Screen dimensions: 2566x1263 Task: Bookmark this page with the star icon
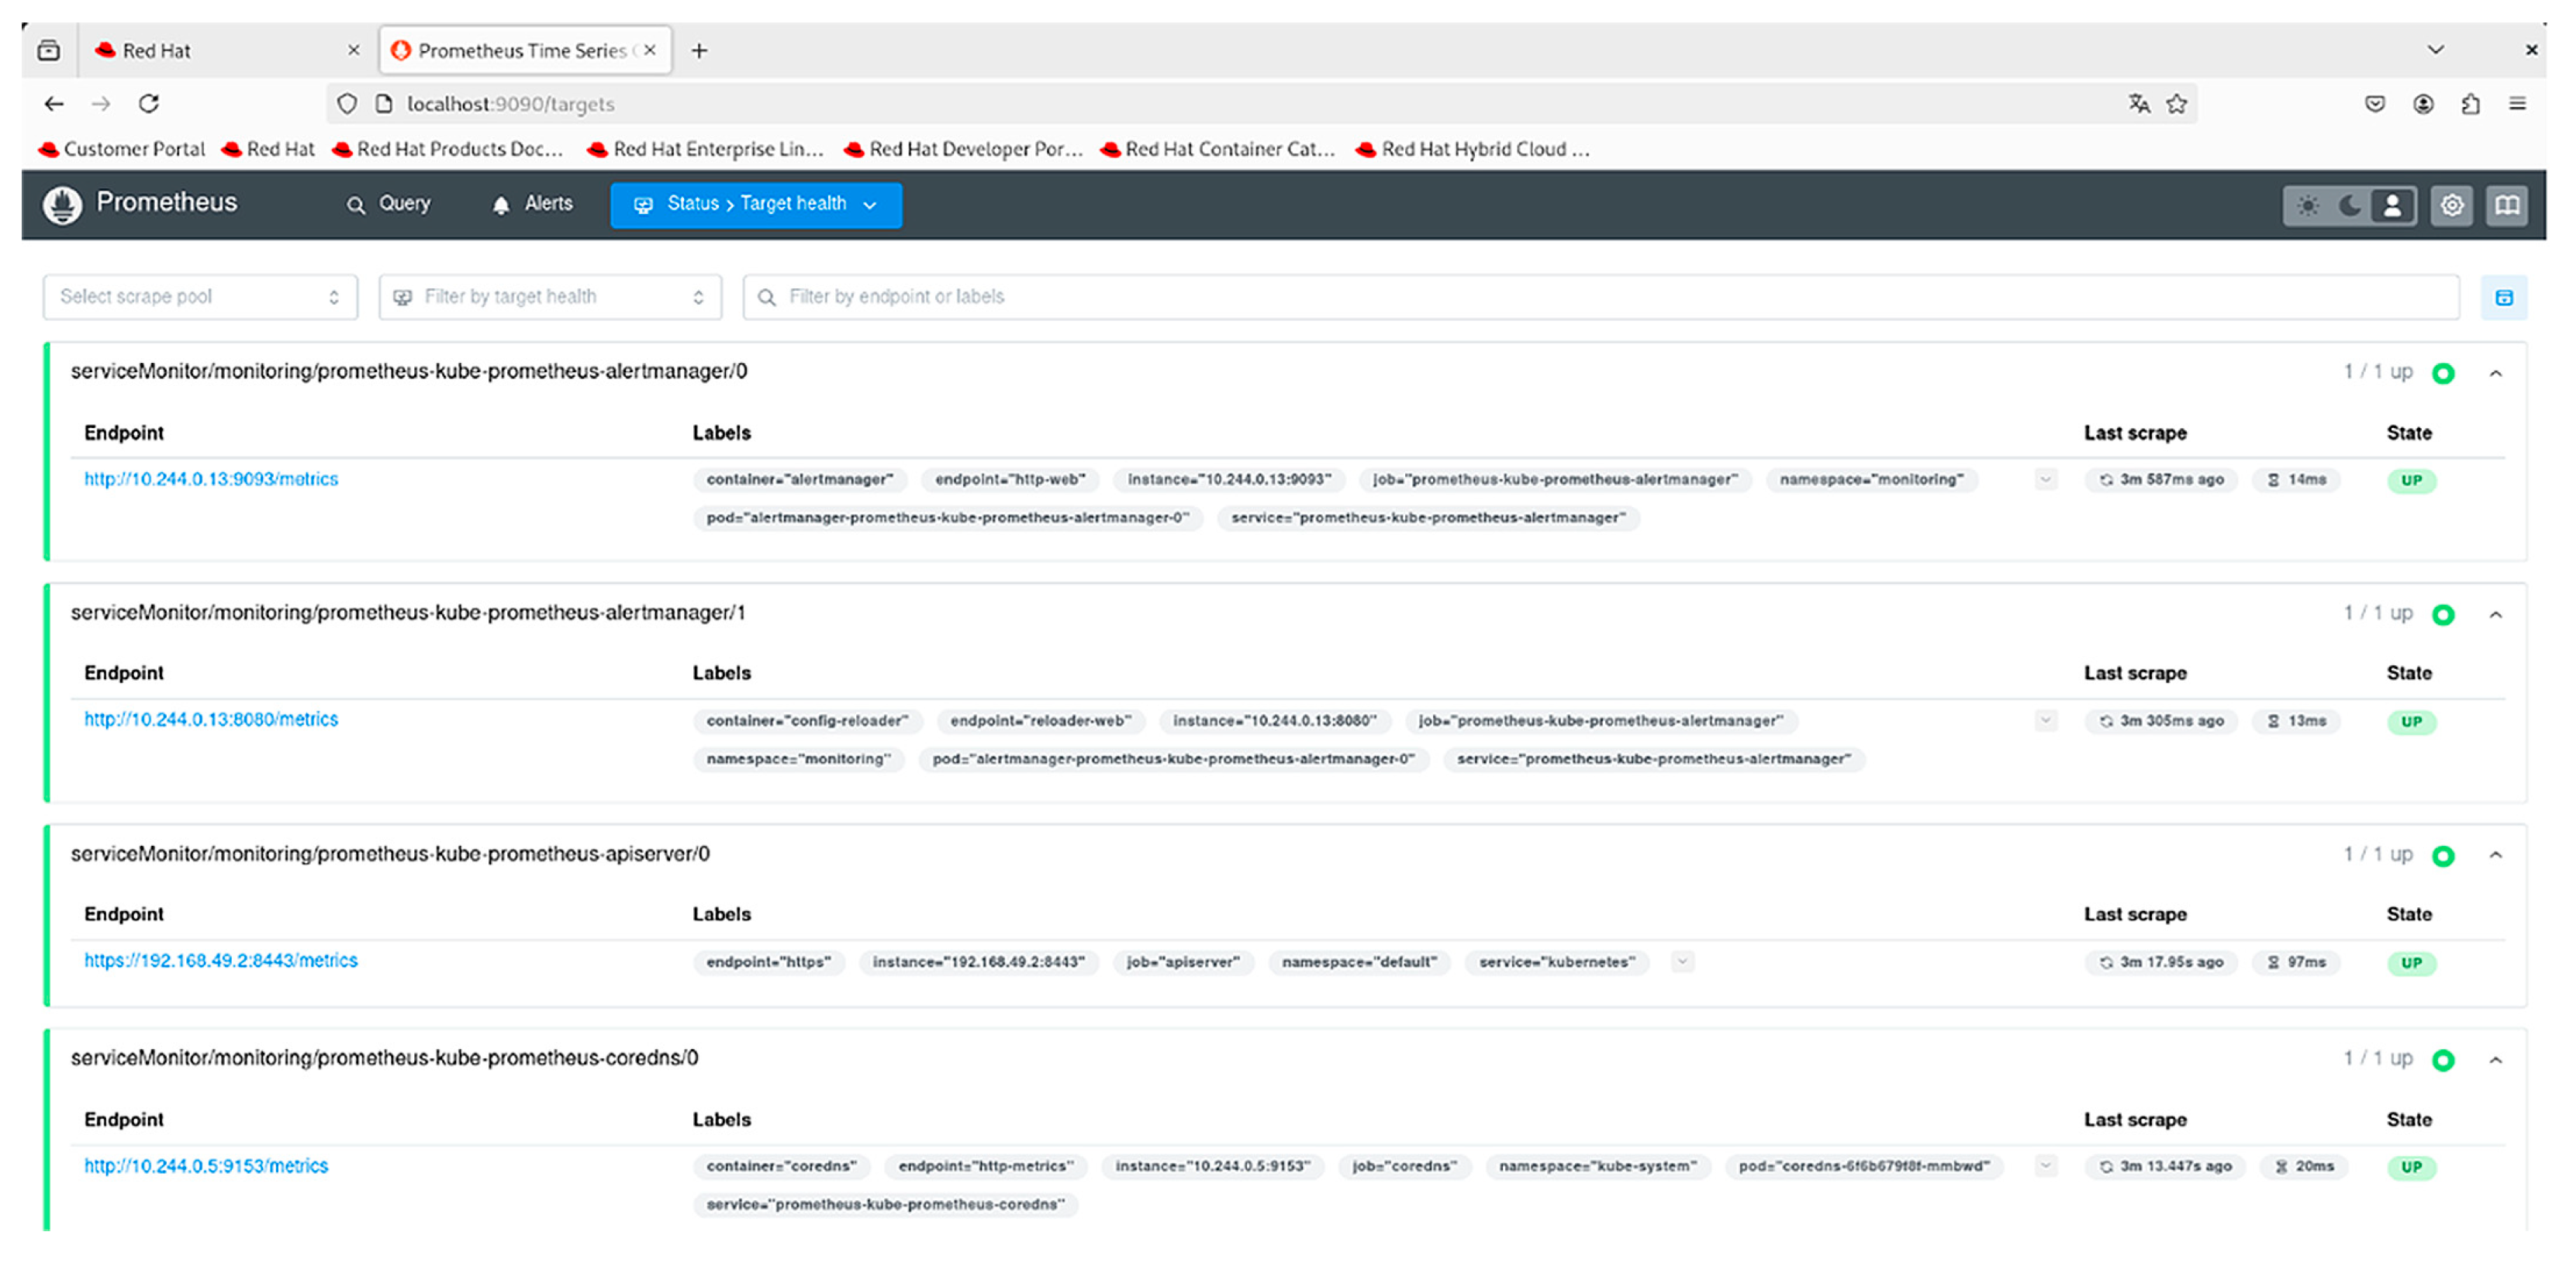[2177, 104]
